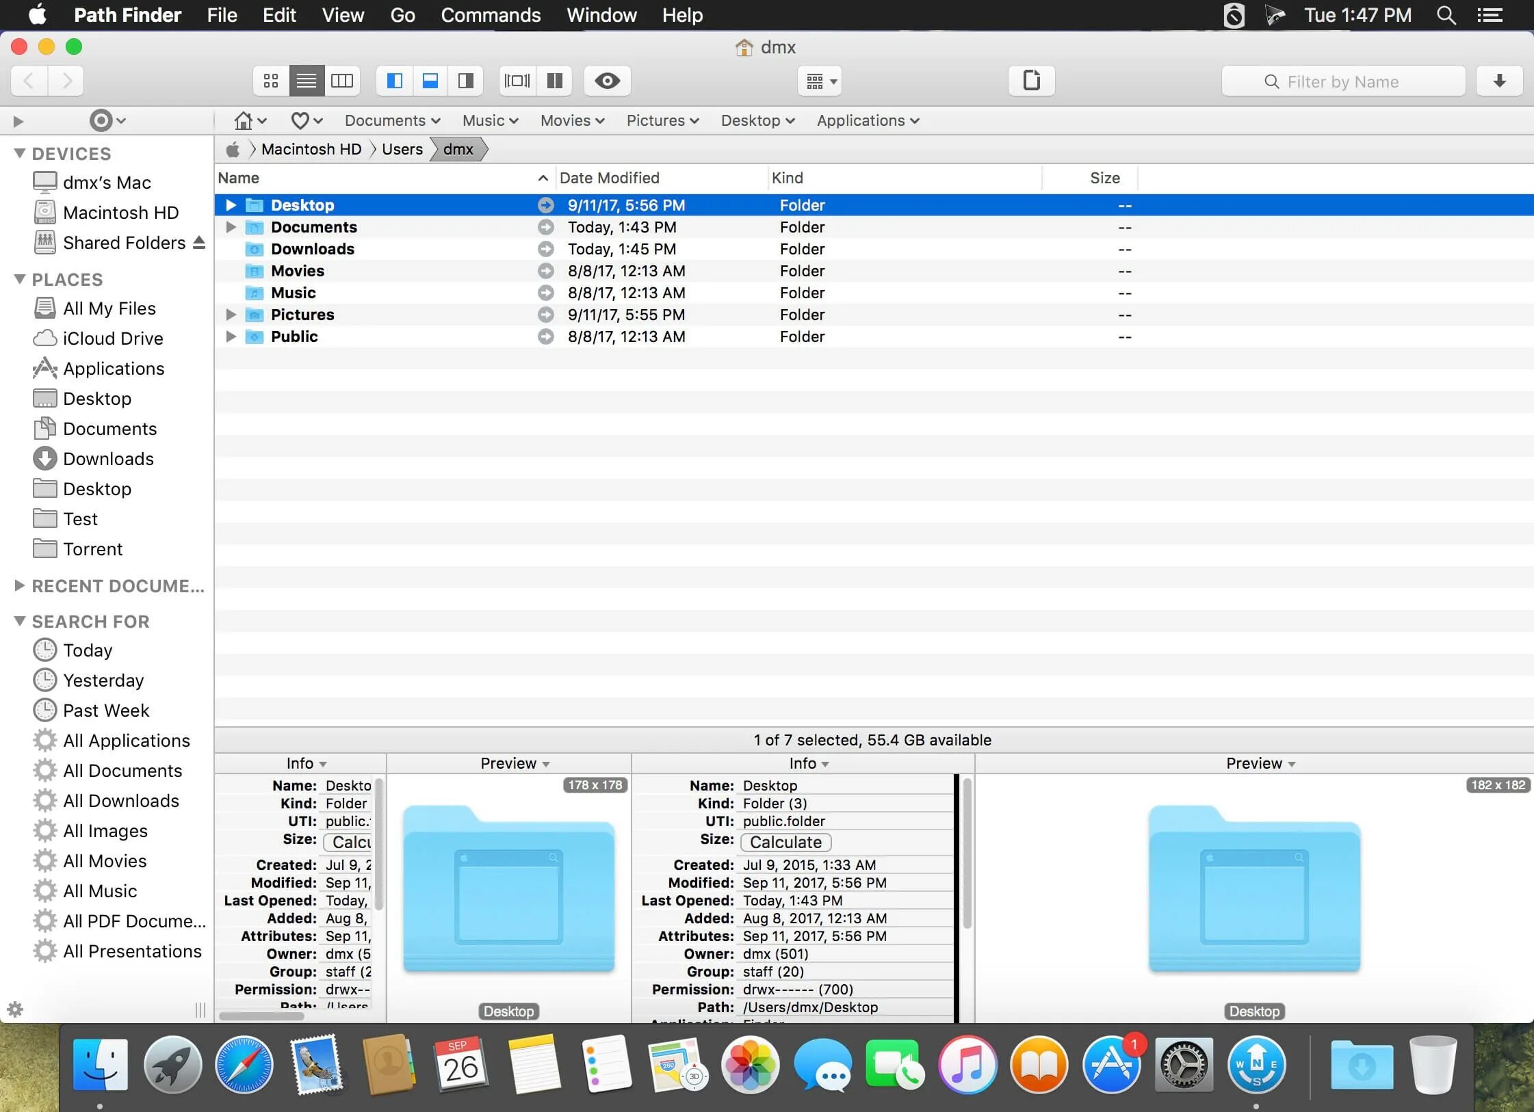Open the arrange-by grid dropdown
The width and height of the screenshot is (1534, 1112).
(x=820, y=81)
